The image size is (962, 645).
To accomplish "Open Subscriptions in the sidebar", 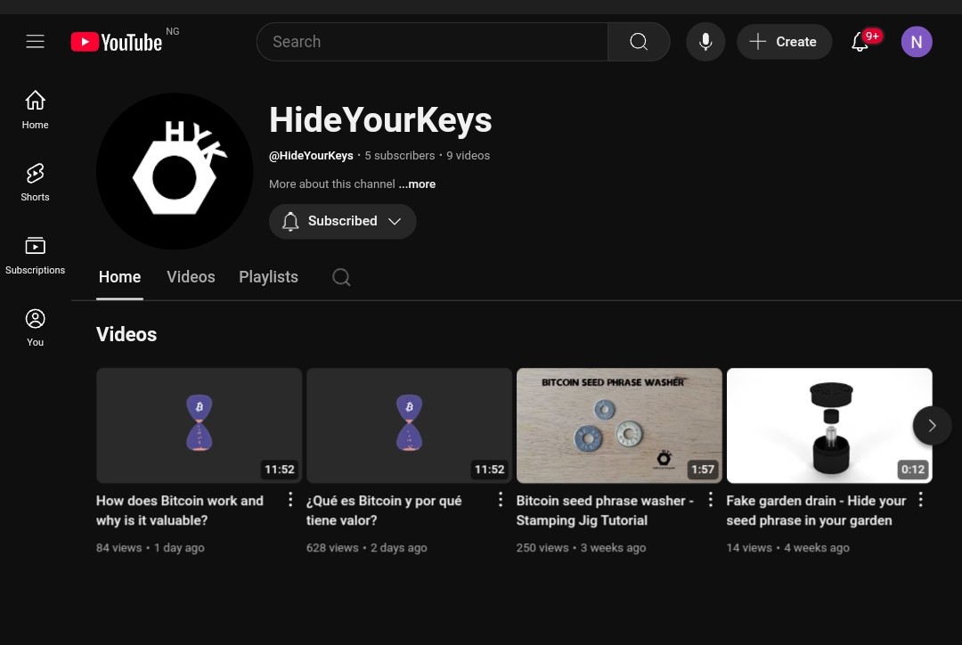I will pyautogui.click(x=35, y=256).
